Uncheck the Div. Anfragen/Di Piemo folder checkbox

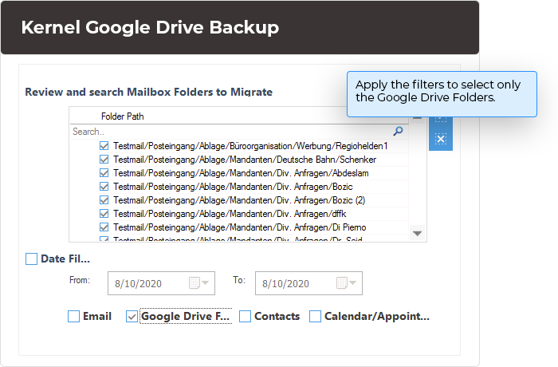pyautogui.click(x=104, y=227)
